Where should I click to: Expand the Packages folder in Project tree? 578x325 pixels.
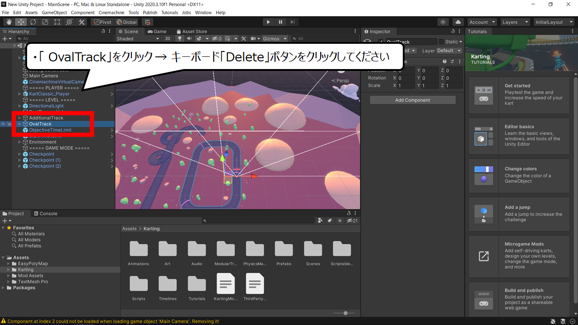coord(4,288)
